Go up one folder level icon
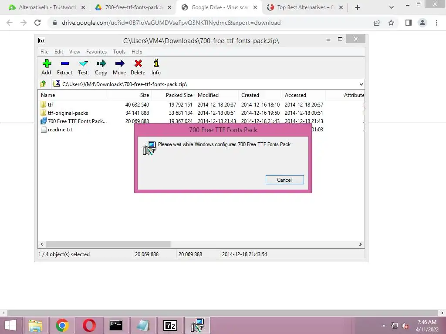This screenshot has height=334, width=446. (x=43, y=84)
